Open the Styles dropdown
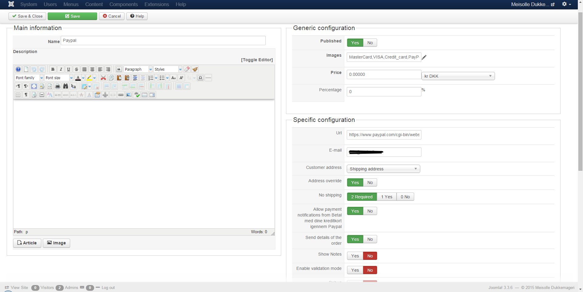Viewport: 583px width, 292px height. pyautogui.click(x=168, y=69)
